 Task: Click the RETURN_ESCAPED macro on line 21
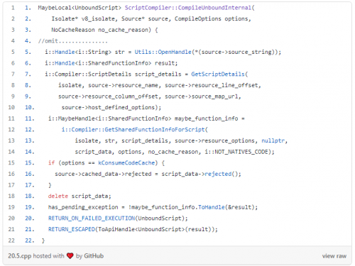pyautogui.click(x=72, y=229)
